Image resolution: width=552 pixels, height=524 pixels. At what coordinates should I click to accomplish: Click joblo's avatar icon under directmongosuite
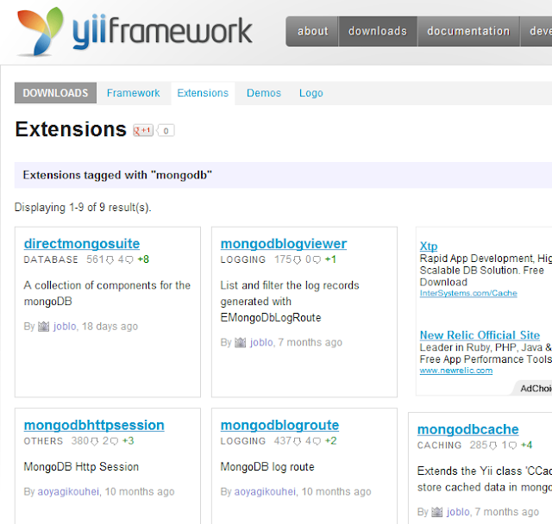click(43, 327)
